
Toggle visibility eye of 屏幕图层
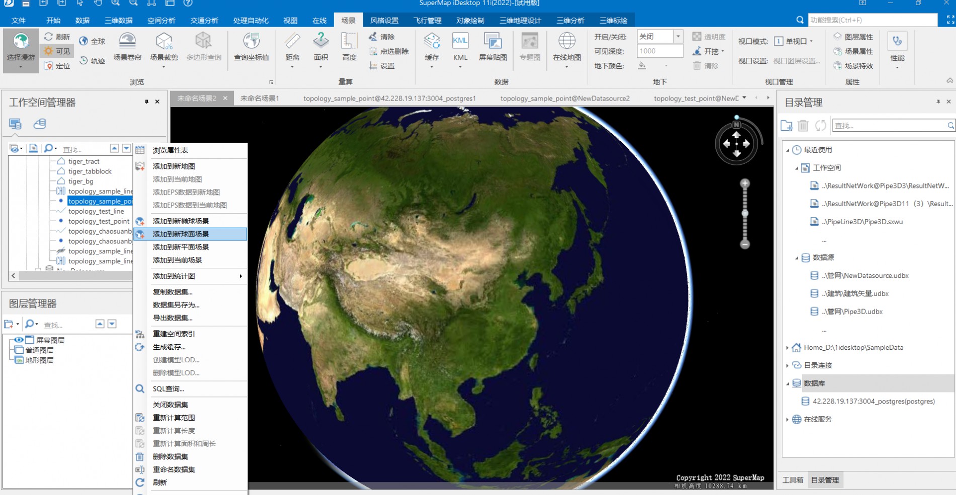click(x=19, y=340)
